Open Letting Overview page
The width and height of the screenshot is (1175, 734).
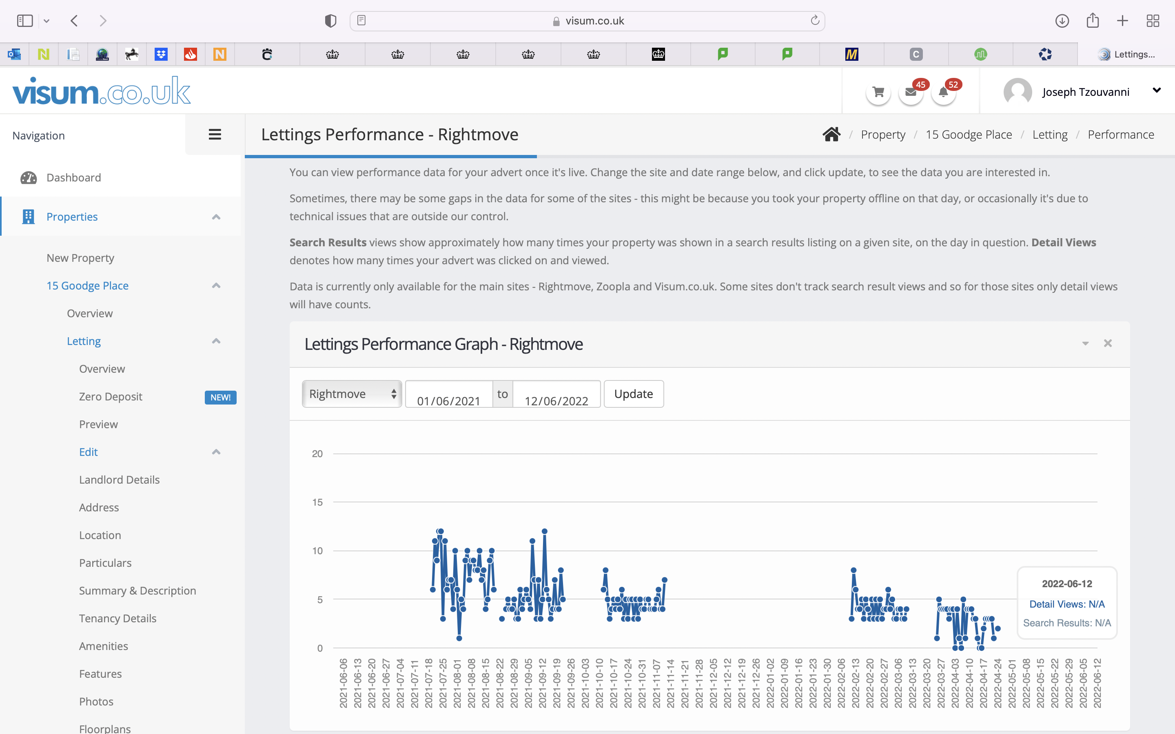click(x=102, y=369)
